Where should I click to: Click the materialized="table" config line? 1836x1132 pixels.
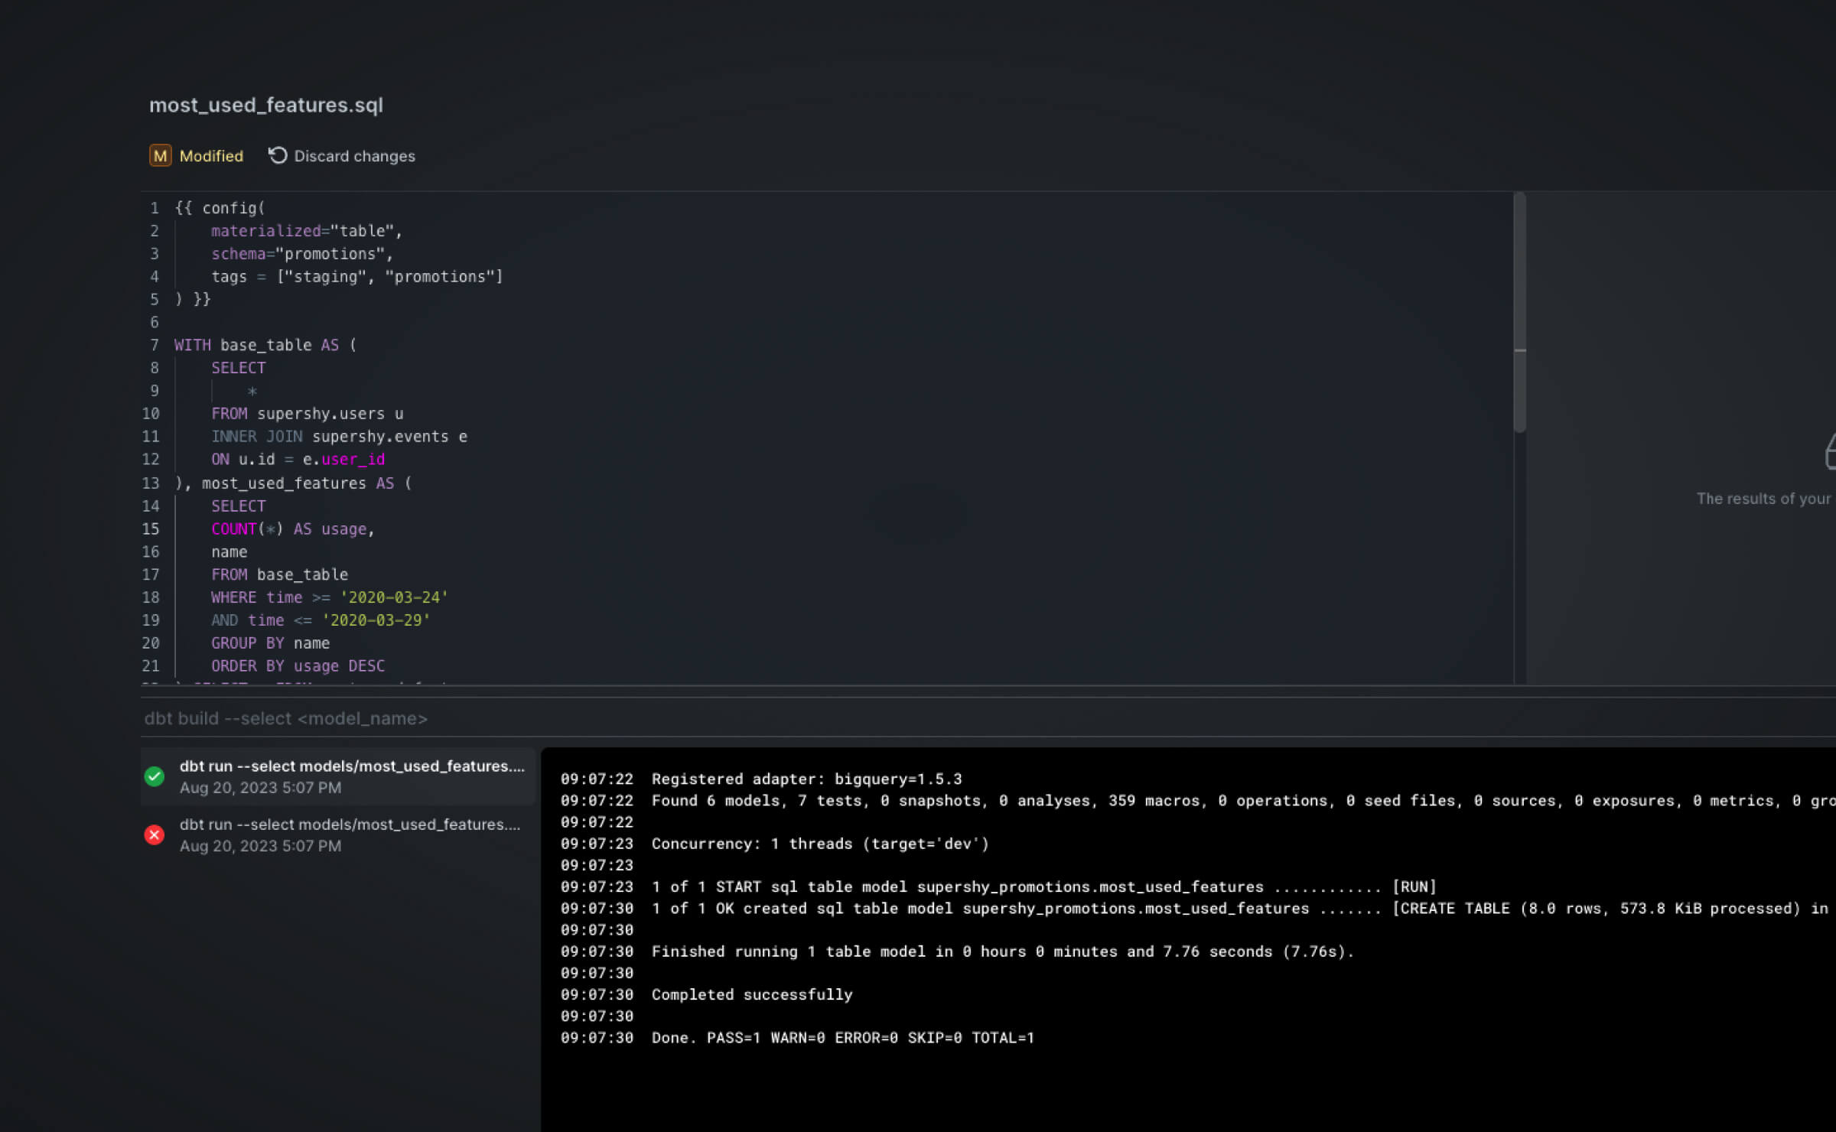point(306,231)
